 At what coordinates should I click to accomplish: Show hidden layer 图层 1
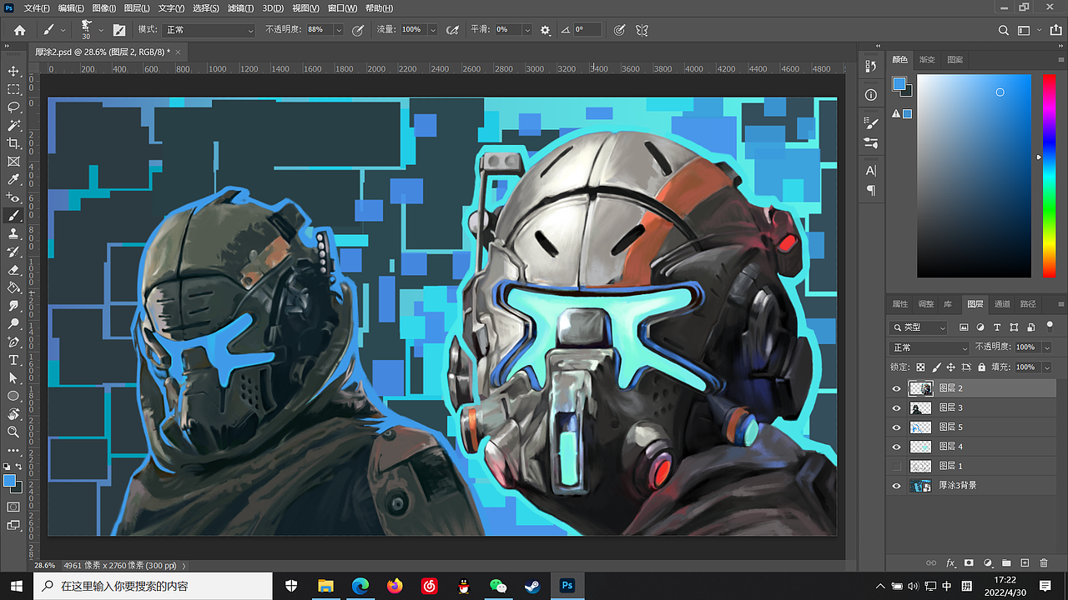coord(897,466)
